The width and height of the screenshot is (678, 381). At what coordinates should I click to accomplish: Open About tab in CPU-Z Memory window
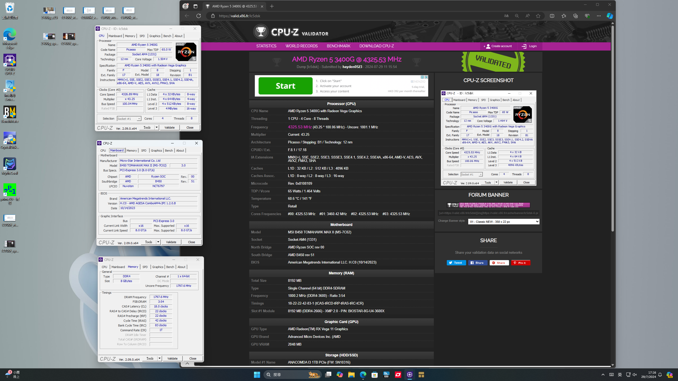(181, 267)
